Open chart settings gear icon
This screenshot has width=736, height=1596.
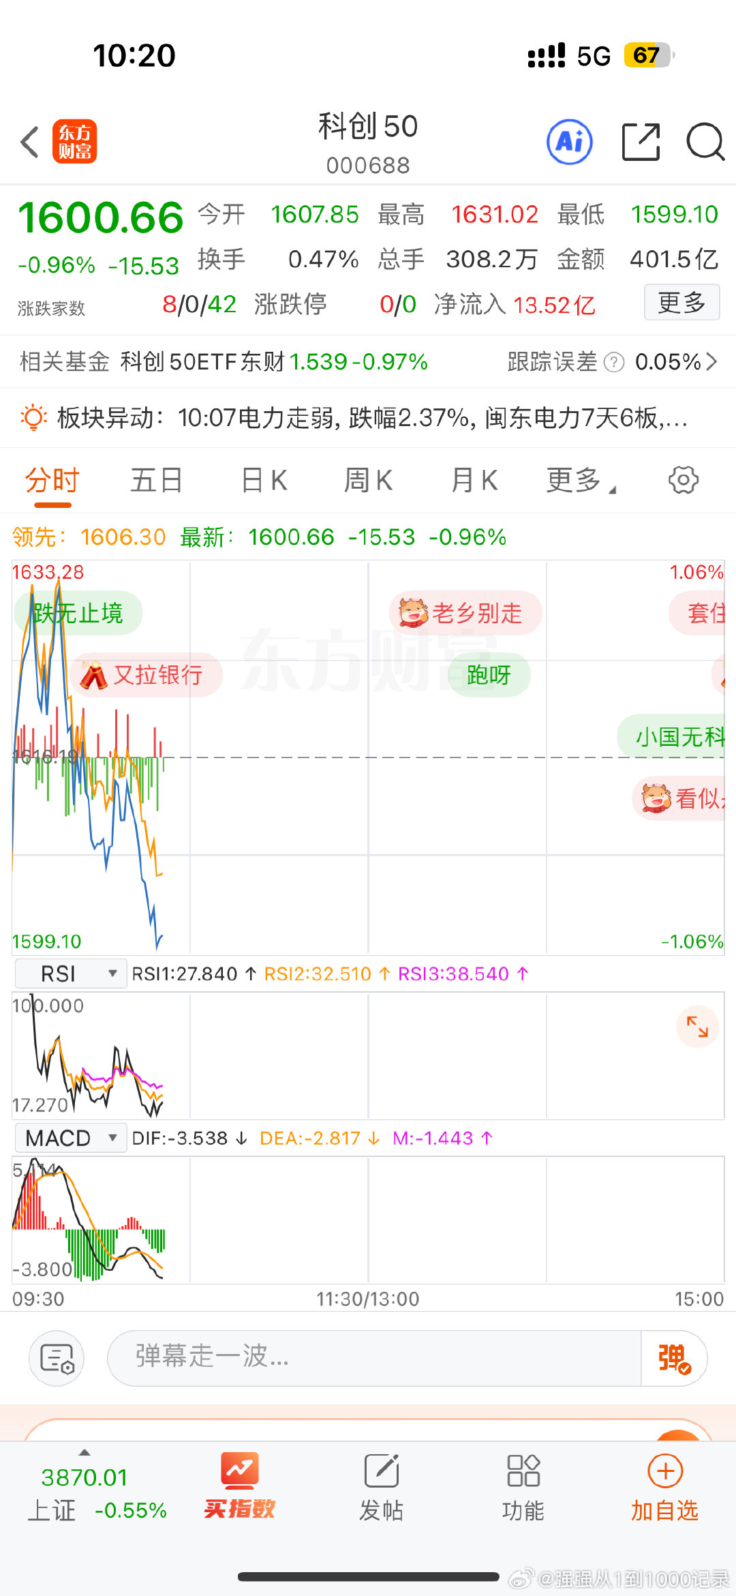tap(684, 480)
